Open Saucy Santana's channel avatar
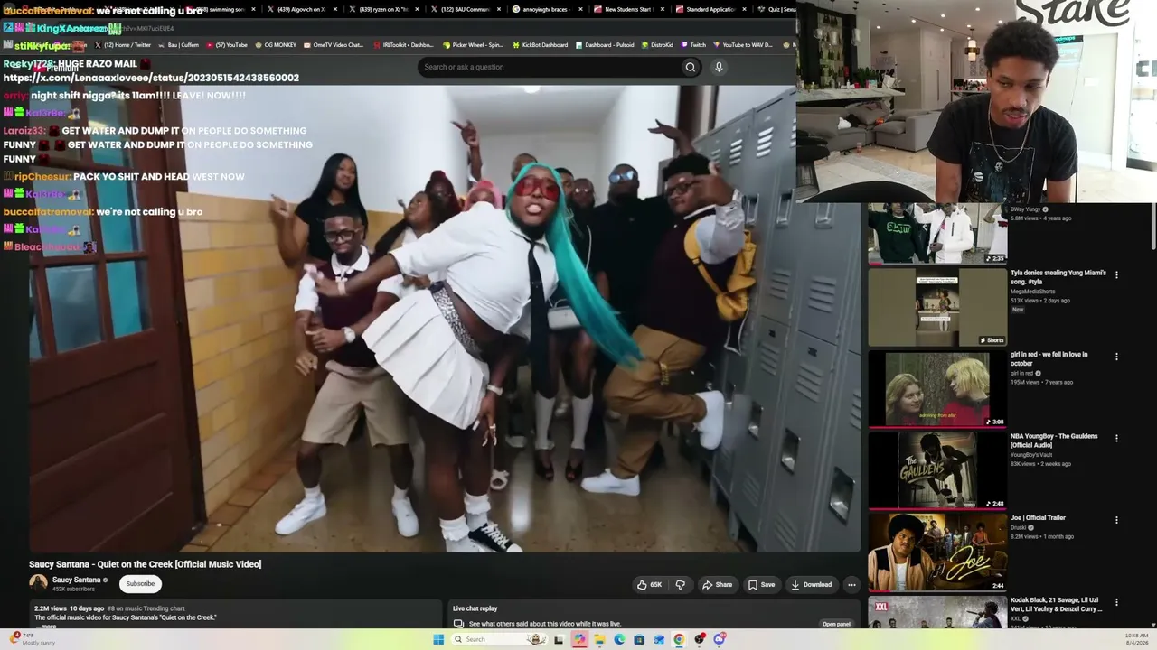1157x650 pixels. tap(38, 583)
